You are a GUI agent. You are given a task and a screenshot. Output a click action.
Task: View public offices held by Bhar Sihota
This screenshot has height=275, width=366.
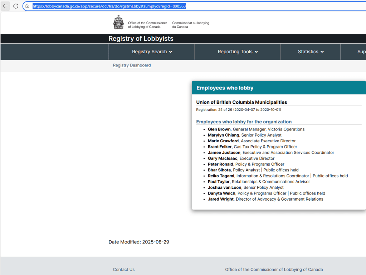click(x=281, y=170)
